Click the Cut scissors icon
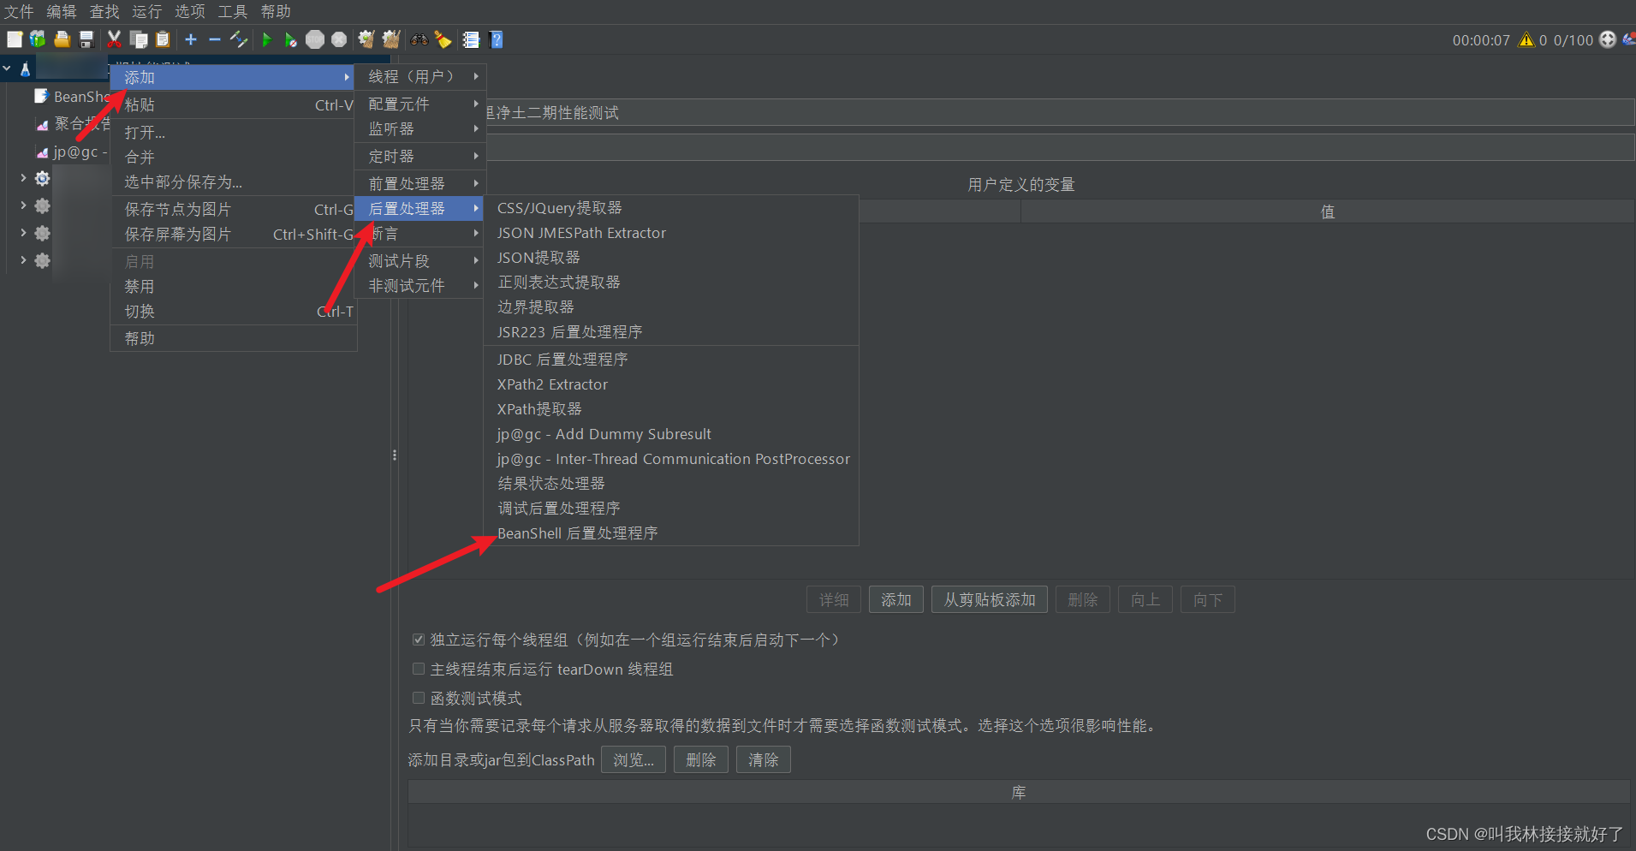This screenshot has height=851, width=1636. coord(114,39)
